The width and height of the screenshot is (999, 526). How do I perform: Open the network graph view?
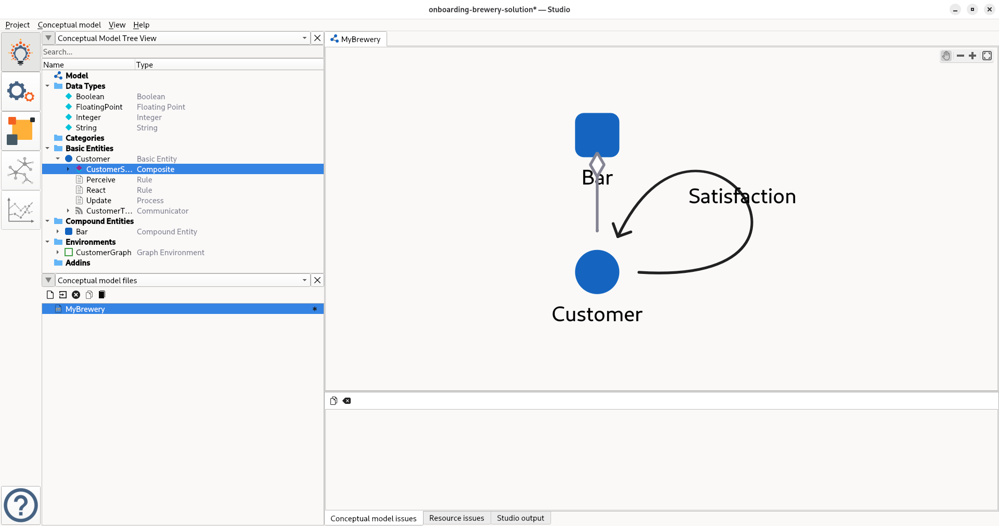tap(21, 170)
